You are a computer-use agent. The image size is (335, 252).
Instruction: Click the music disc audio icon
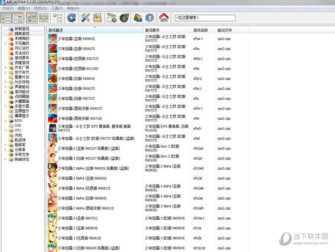125,18
